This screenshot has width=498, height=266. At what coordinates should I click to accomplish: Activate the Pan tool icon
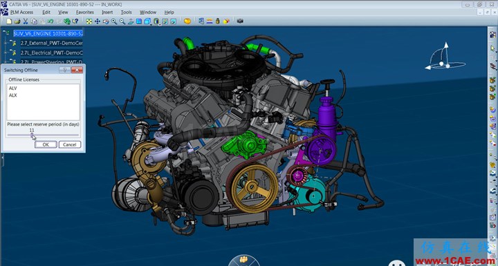click(98, 21)
